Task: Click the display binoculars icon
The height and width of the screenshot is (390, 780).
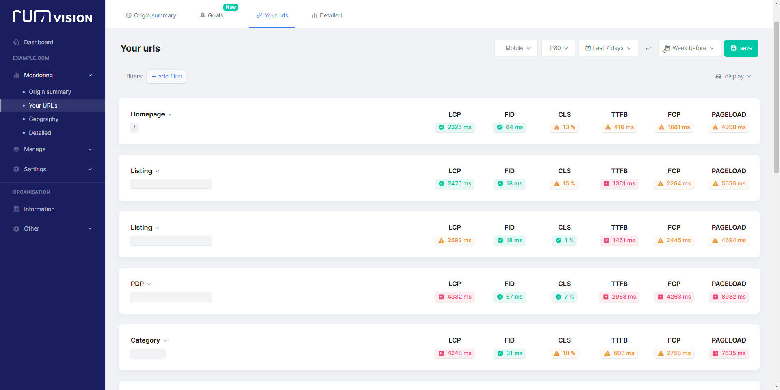Action: tap(719, 76)
